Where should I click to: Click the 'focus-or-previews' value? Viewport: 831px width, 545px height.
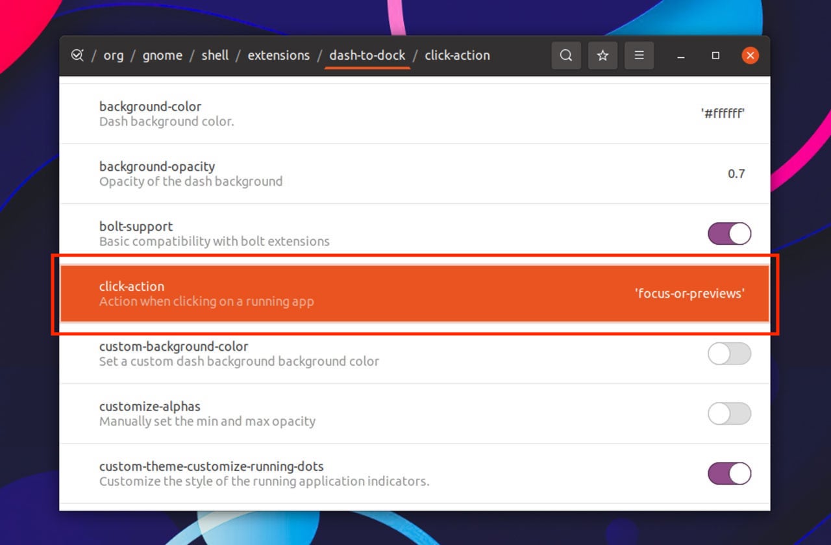pos(689,294)
